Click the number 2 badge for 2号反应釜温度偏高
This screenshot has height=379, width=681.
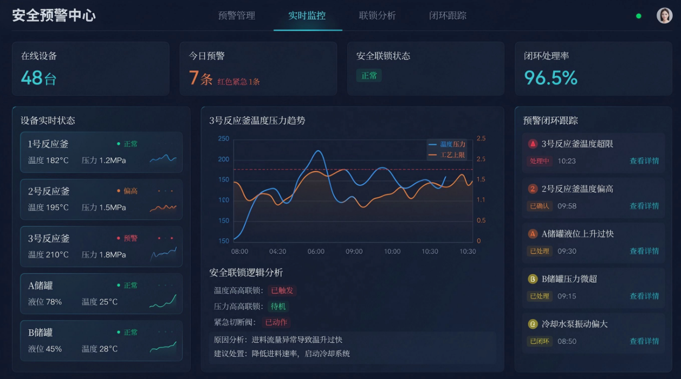tap(533, 189)
